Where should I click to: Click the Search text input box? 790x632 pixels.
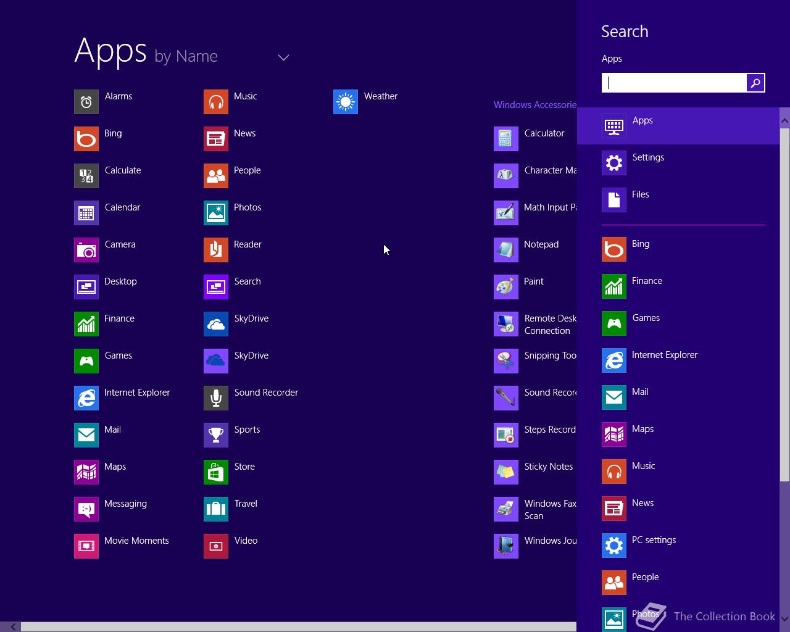coord(674,83)
